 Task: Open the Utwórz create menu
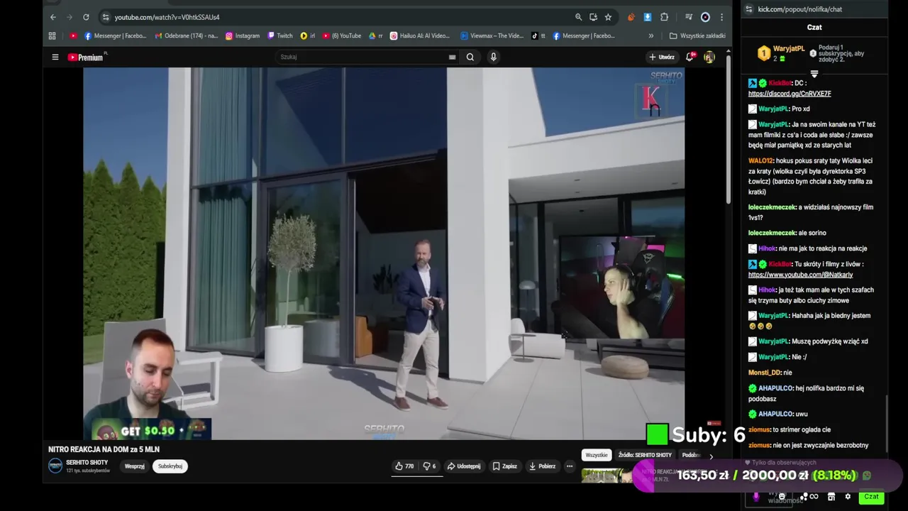661,57
